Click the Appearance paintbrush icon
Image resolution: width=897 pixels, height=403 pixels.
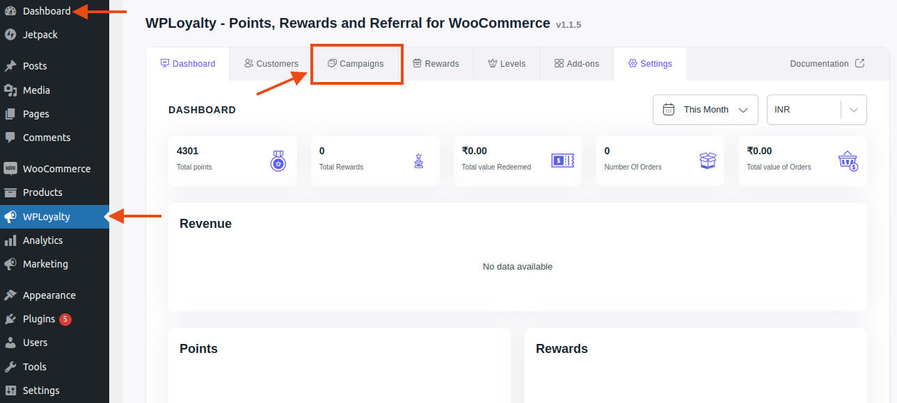tap(10, 295)
